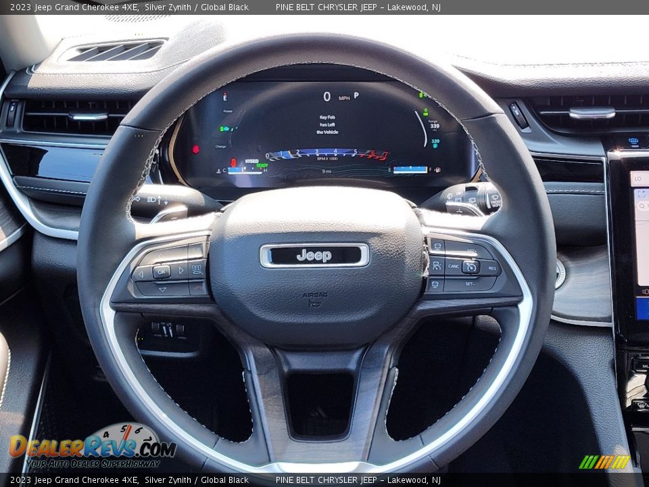Select the top car icon above lane assist

(x=437, y=247)
